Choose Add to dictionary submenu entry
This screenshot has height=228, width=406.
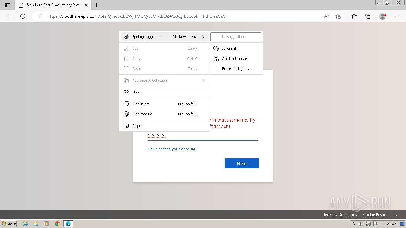click(x=236, y=59)
